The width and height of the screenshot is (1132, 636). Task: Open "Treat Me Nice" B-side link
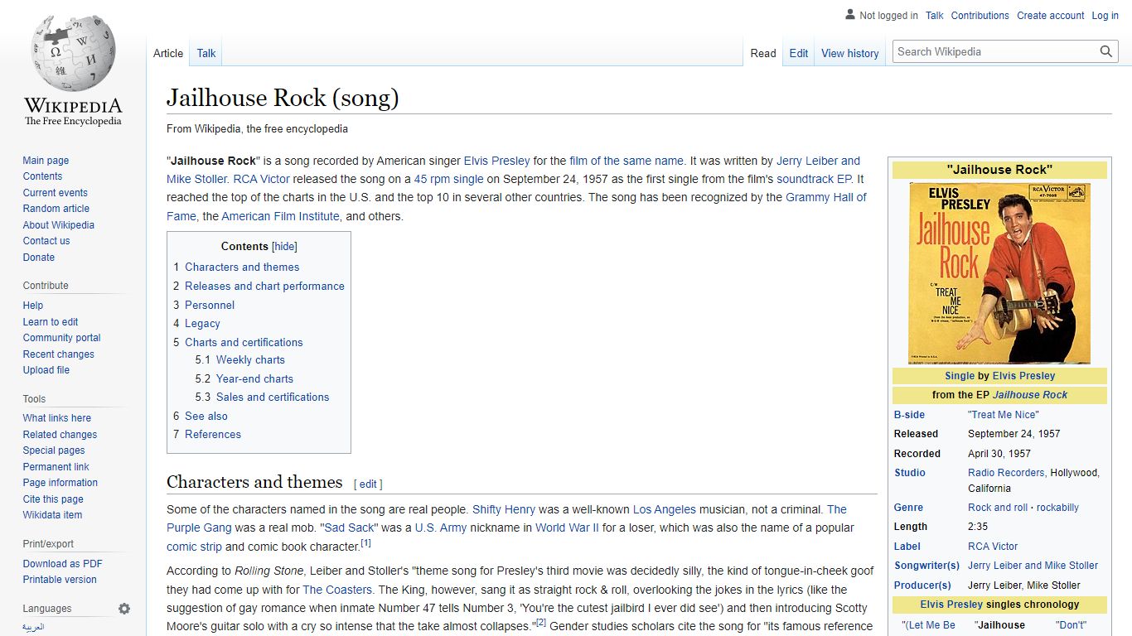tap(1003, 415)
